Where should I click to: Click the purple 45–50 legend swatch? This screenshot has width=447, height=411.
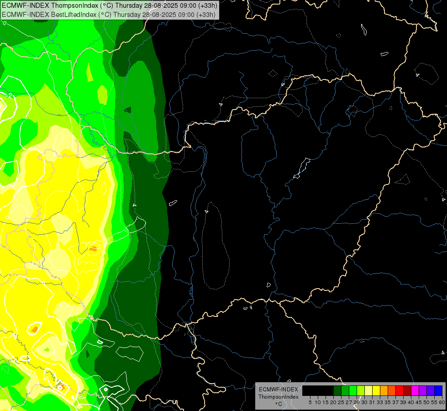click(x=423, y=391)
